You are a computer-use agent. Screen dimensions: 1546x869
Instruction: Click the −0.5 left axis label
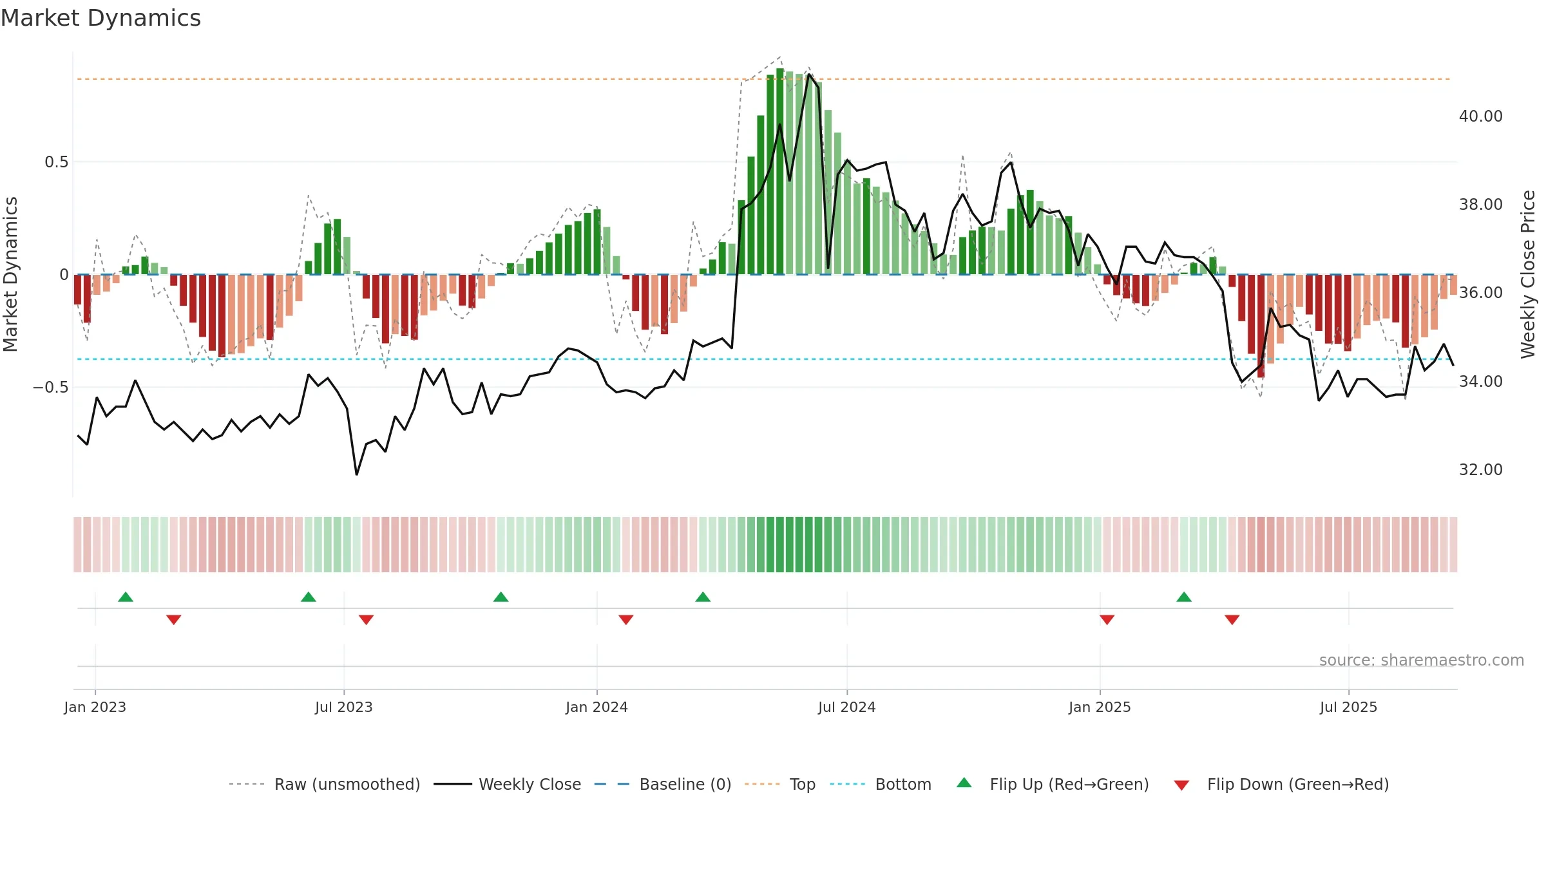[x=51, y=388]
